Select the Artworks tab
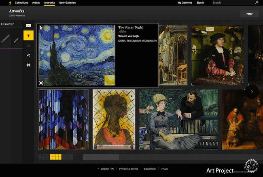 49,3
